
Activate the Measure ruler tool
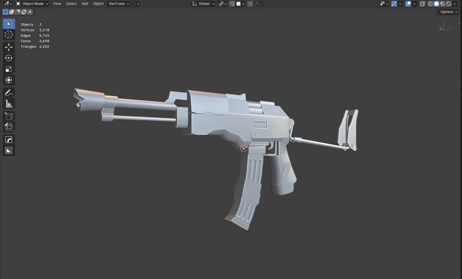point(9,104)
